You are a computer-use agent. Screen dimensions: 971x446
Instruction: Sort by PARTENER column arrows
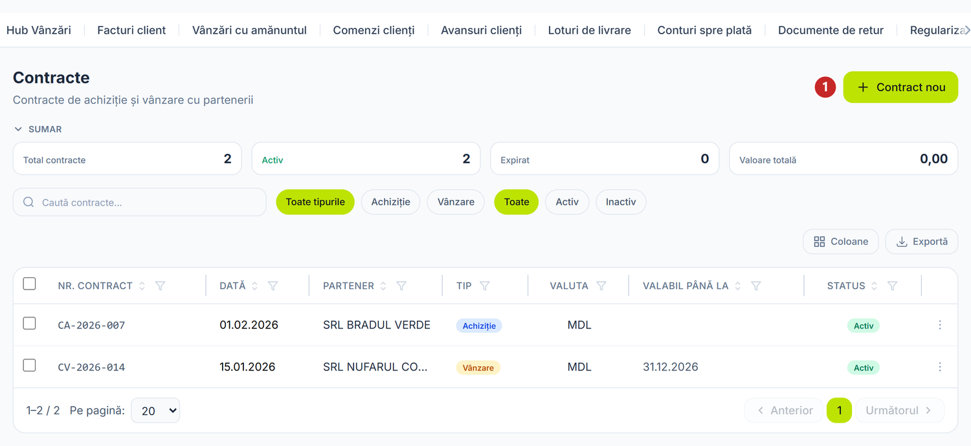click(x=383, y=286)
